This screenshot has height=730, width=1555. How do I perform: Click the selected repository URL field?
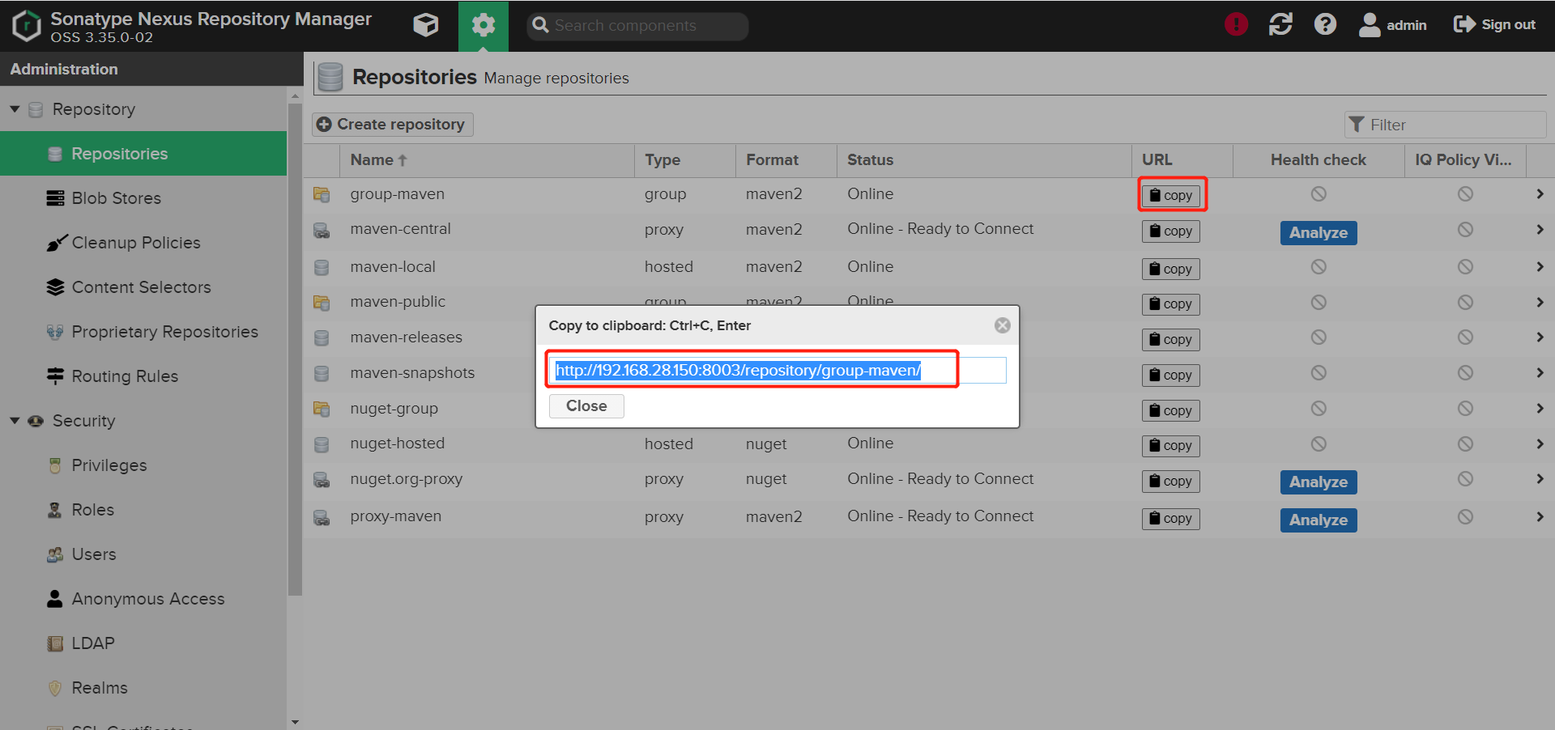[x=777, y=371]
